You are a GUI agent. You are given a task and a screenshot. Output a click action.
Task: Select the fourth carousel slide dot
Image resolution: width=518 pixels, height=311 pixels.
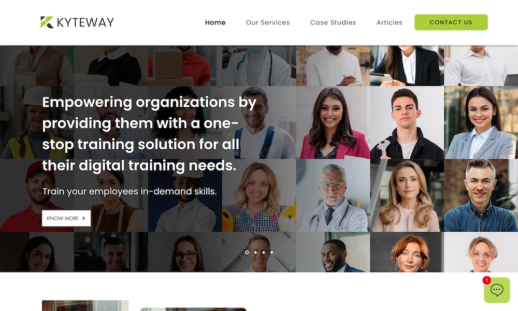pos(272,252)
